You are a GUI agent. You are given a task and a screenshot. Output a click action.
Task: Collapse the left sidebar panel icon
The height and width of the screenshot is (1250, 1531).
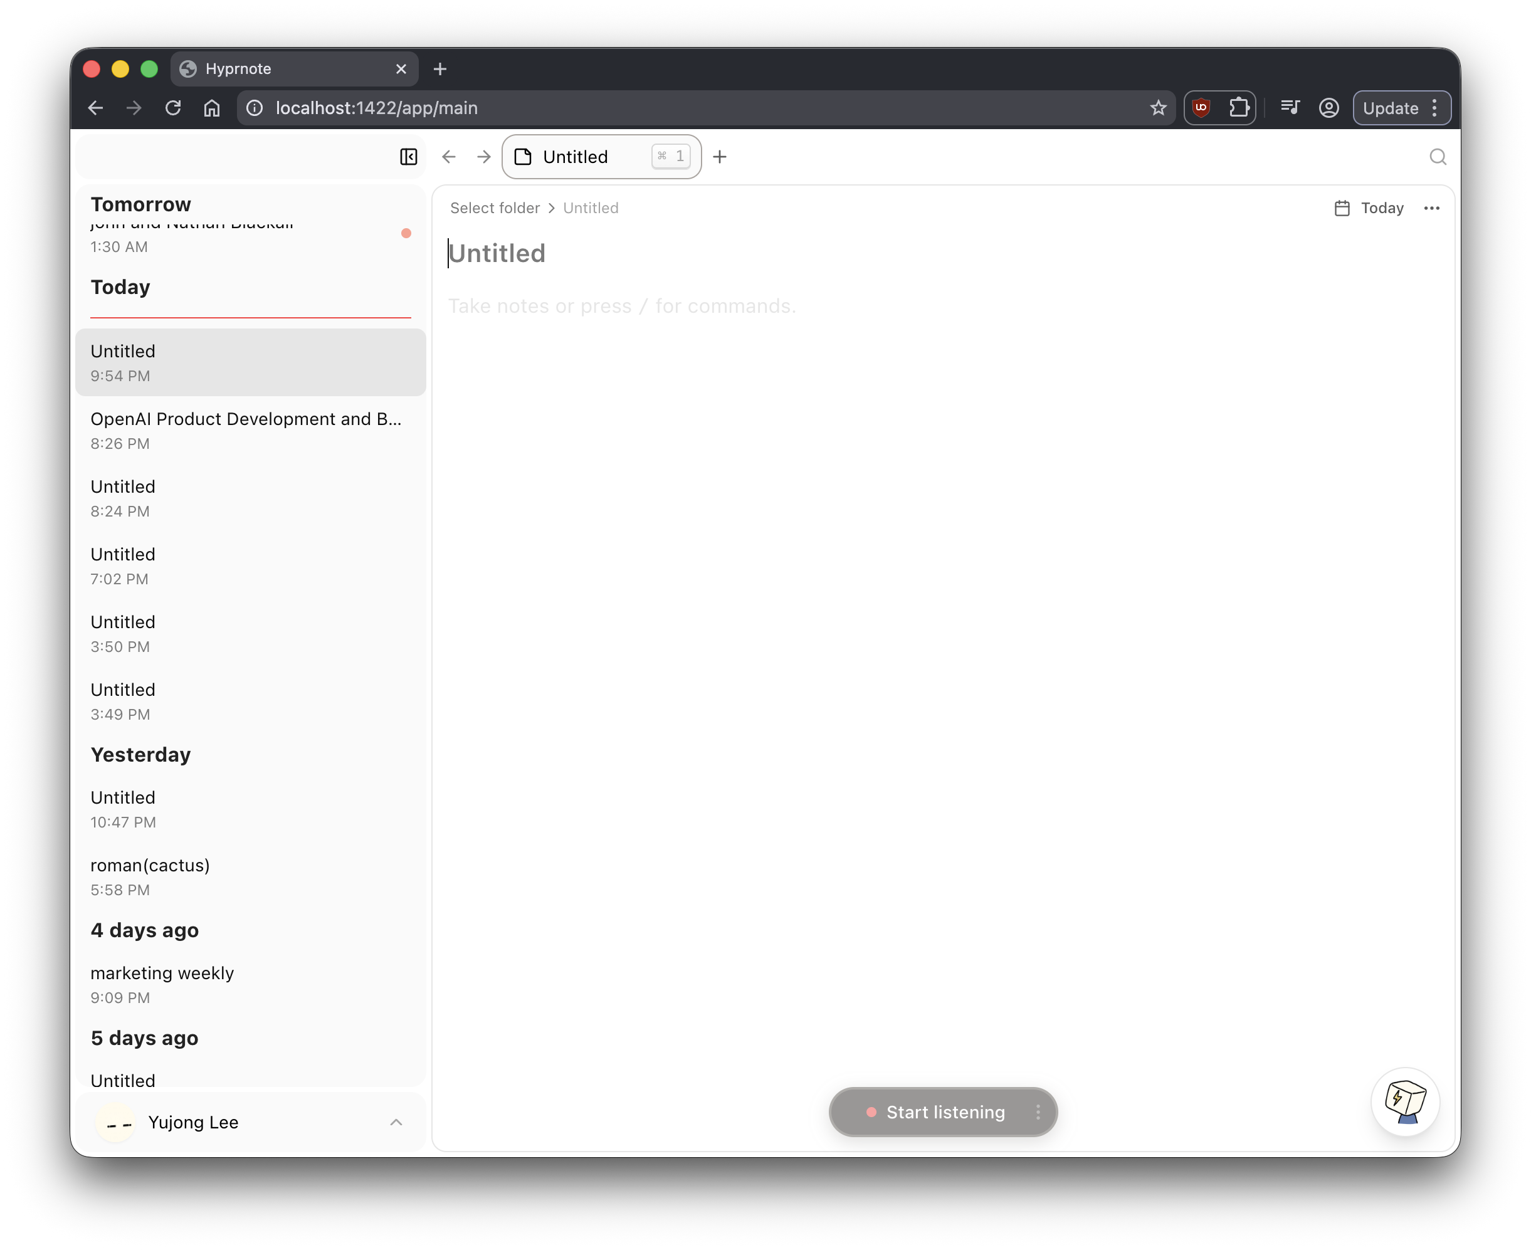click(x=408, y=157)
